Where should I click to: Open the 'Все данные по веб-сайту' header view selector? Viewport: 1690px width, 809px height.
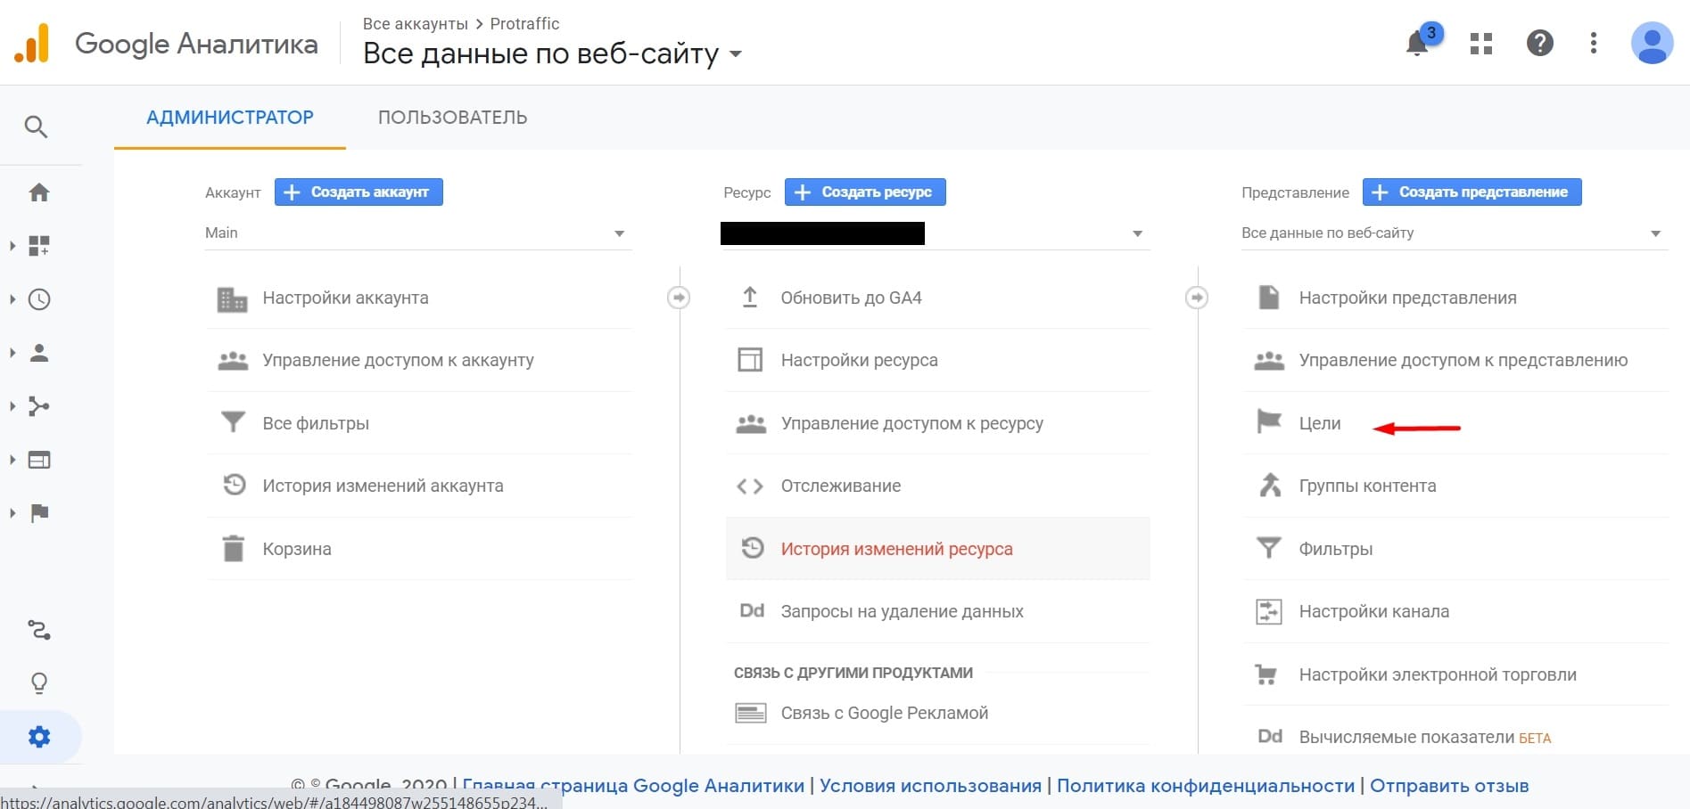pos(553,54)
